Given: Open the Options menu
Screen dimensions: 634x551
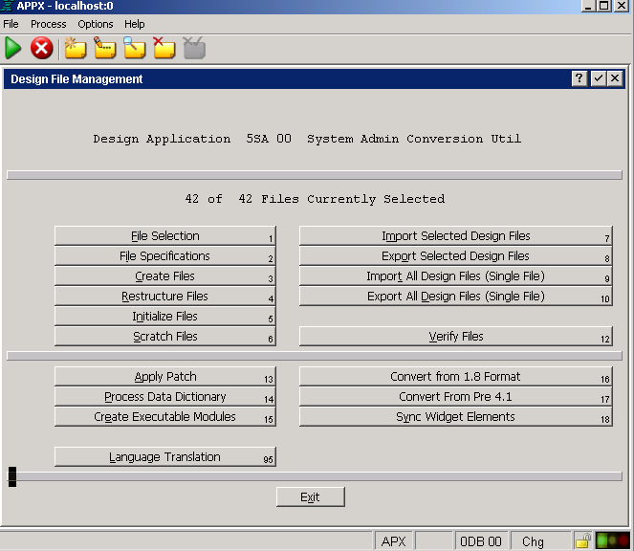Looking at the screenshot, I should (96, 24).
